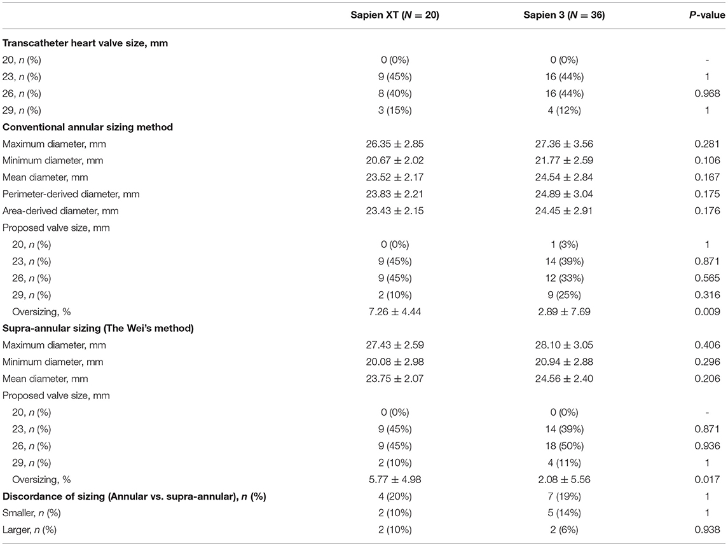
Task: Click the 7.26 ± 4.44 oversizing value
Action: point(400,311)
